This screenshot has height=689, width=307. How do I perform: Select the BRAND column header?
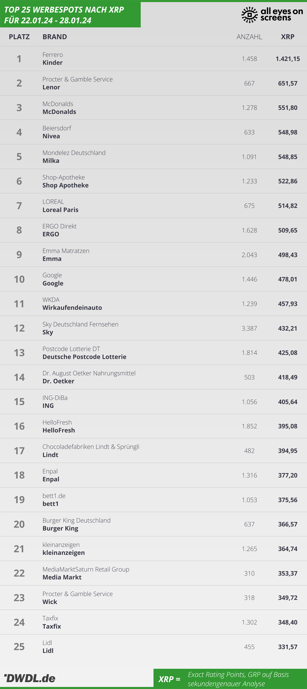point(55,37)
